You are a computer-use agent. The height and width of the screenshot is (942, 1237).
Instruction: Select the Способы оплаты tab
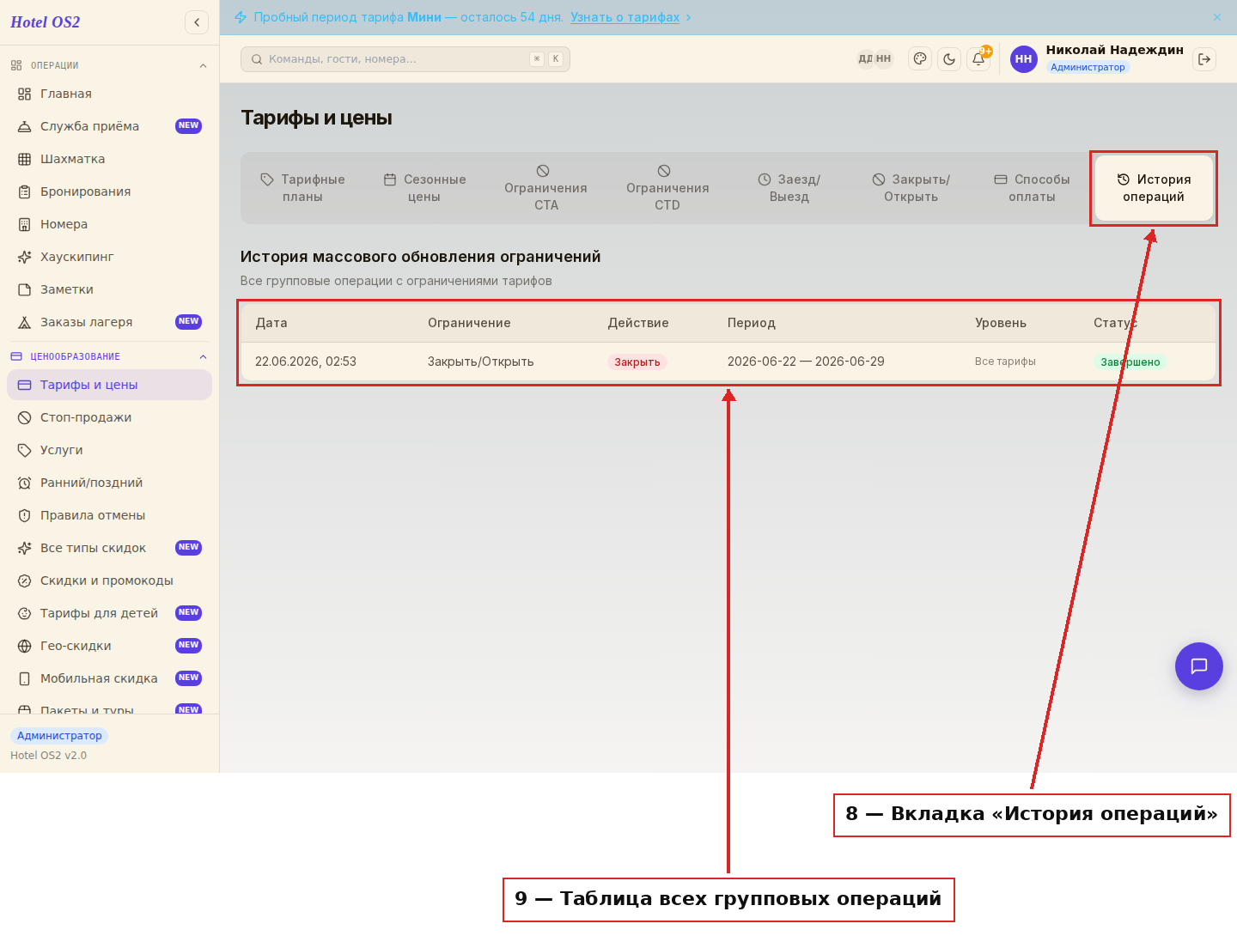point(1032,188)
